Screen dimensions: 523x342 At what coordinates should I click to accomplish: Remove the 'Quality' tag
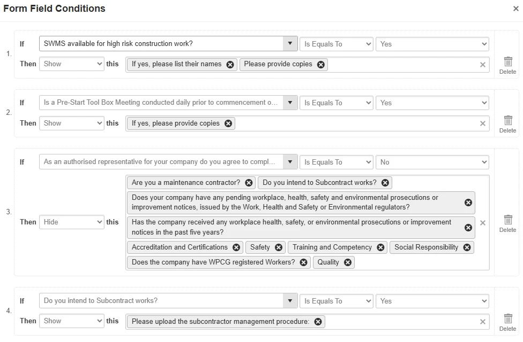pyautogui.click(x=348, y=262)
